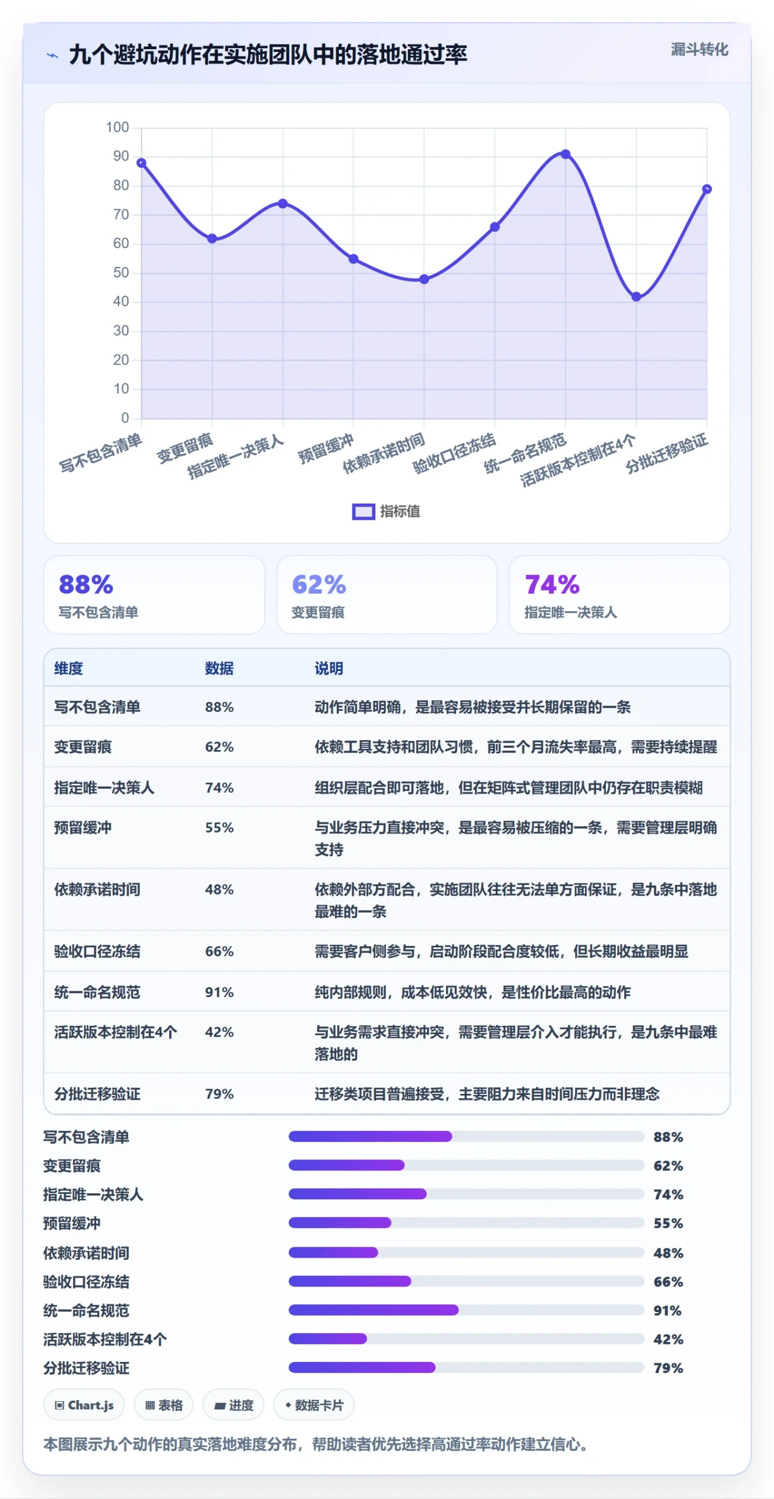This screenshot has width=774, height=1499.
Task: Click the description starting with 纯内部规则
Action: (x=472, y=992)
